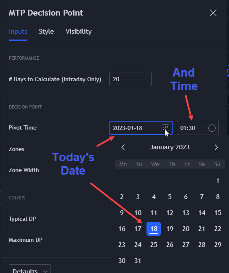Screen dimensions: 229x273
Task: Click the Days to Calculate input field
Action: 130,79
